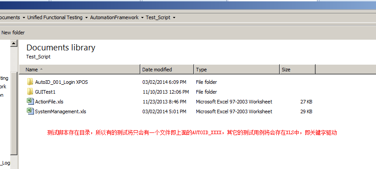Expand dropdown arrow after AutomationFramework

coord(142,18)
